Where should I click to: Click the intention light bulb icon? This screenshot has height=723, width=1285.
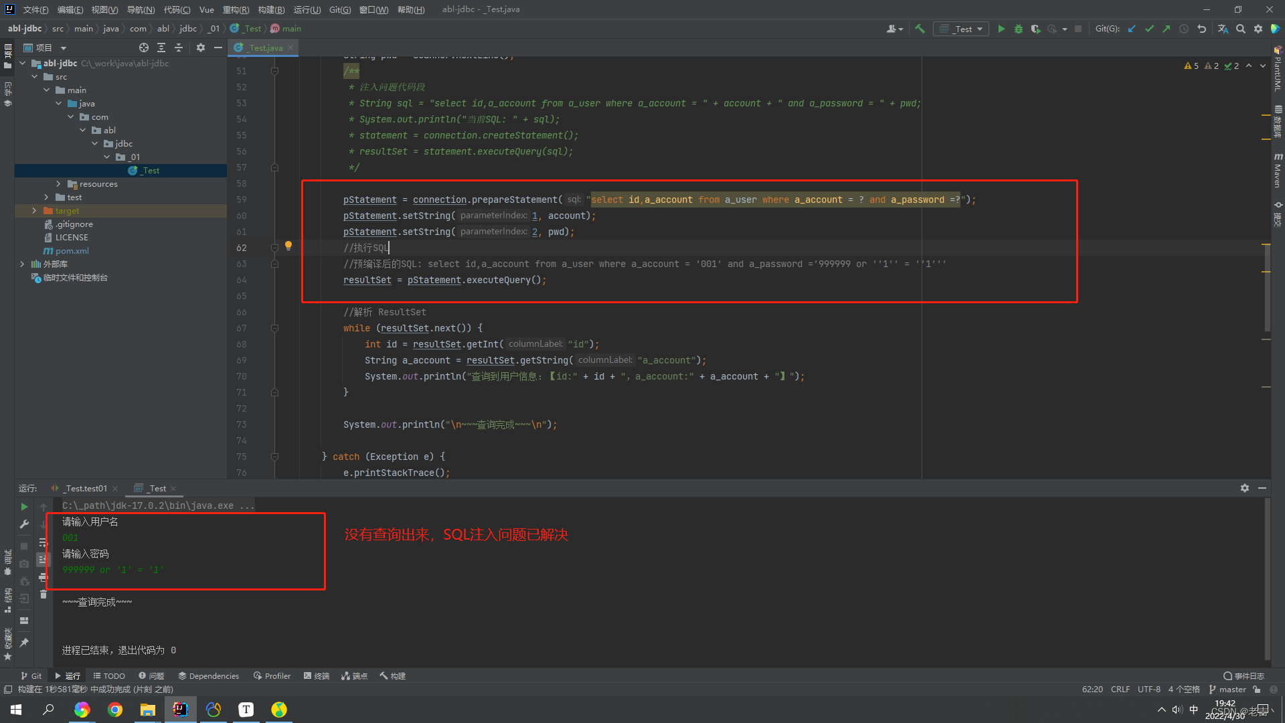coord(288,246)
